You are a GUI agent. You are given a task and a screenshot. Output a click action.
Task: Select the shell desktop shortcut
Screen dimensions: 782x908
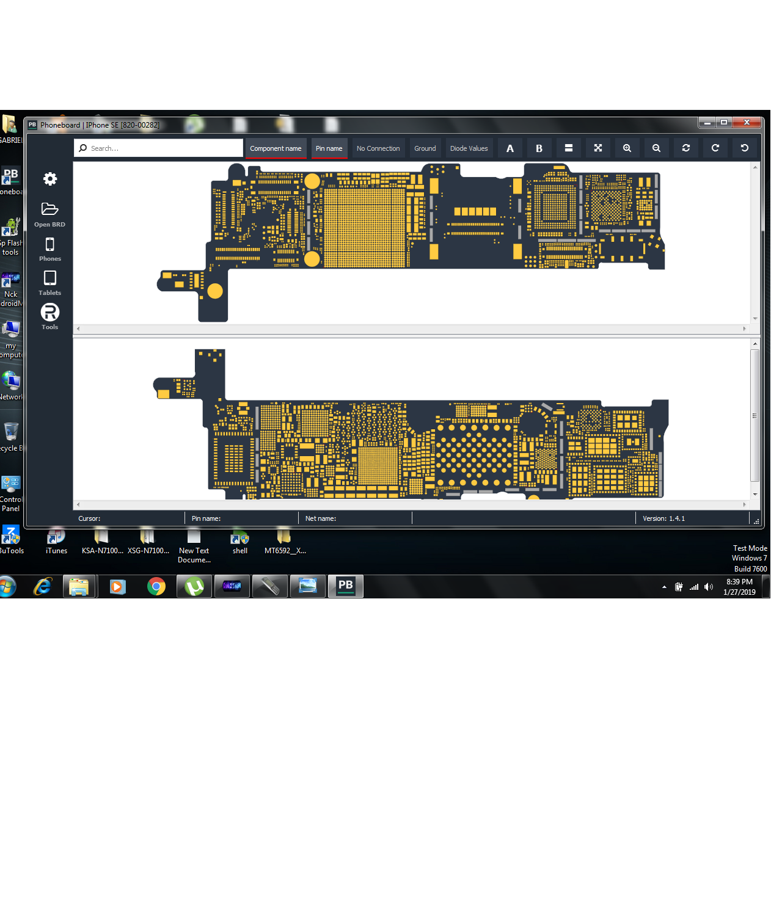240,541
